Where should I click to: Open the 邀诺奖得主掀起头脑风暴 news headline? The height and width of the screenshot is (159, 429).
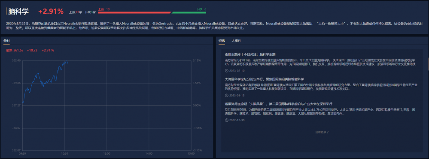[279, 104]
